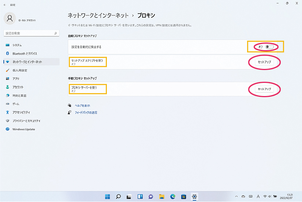Open the フィードバックの送信 link
This screenshot has height=202, width=302.
[86, 113]
